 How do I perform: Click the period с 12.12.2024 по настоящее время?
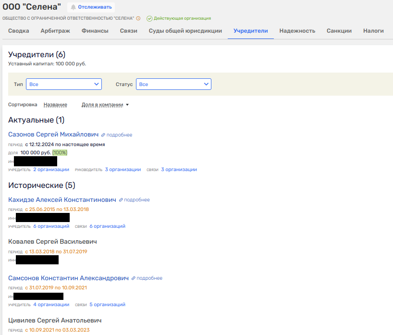click(x=65, y=145)
